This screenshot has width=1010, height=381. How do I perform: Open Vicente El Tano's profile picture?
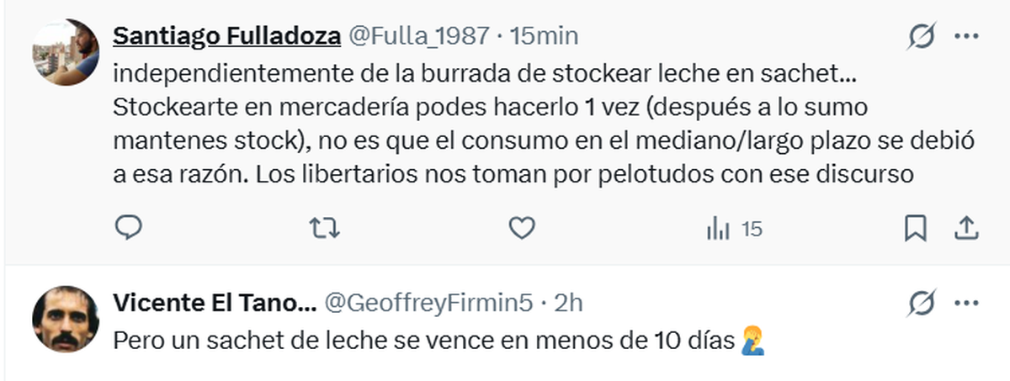click(x=66, y=320)
